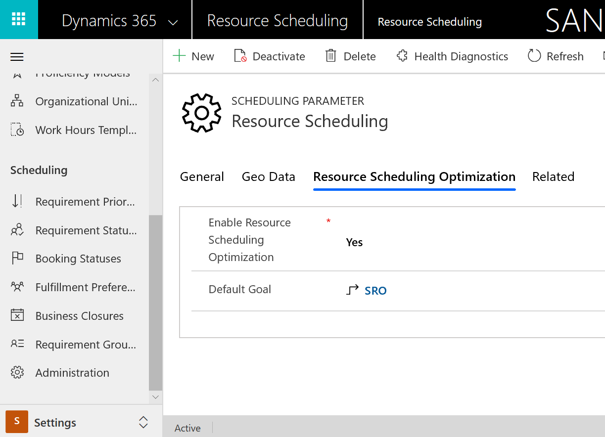
Task: Click the sidebar scrollbar thumb
Action: [155, 303]
